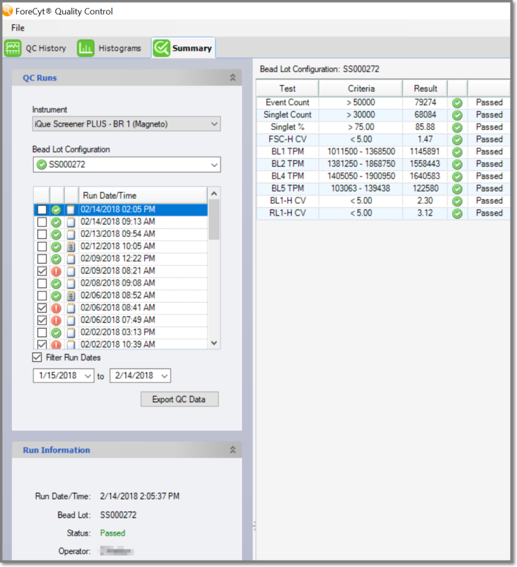Collapse the QC Runs panel

click(x=232, y=77)
